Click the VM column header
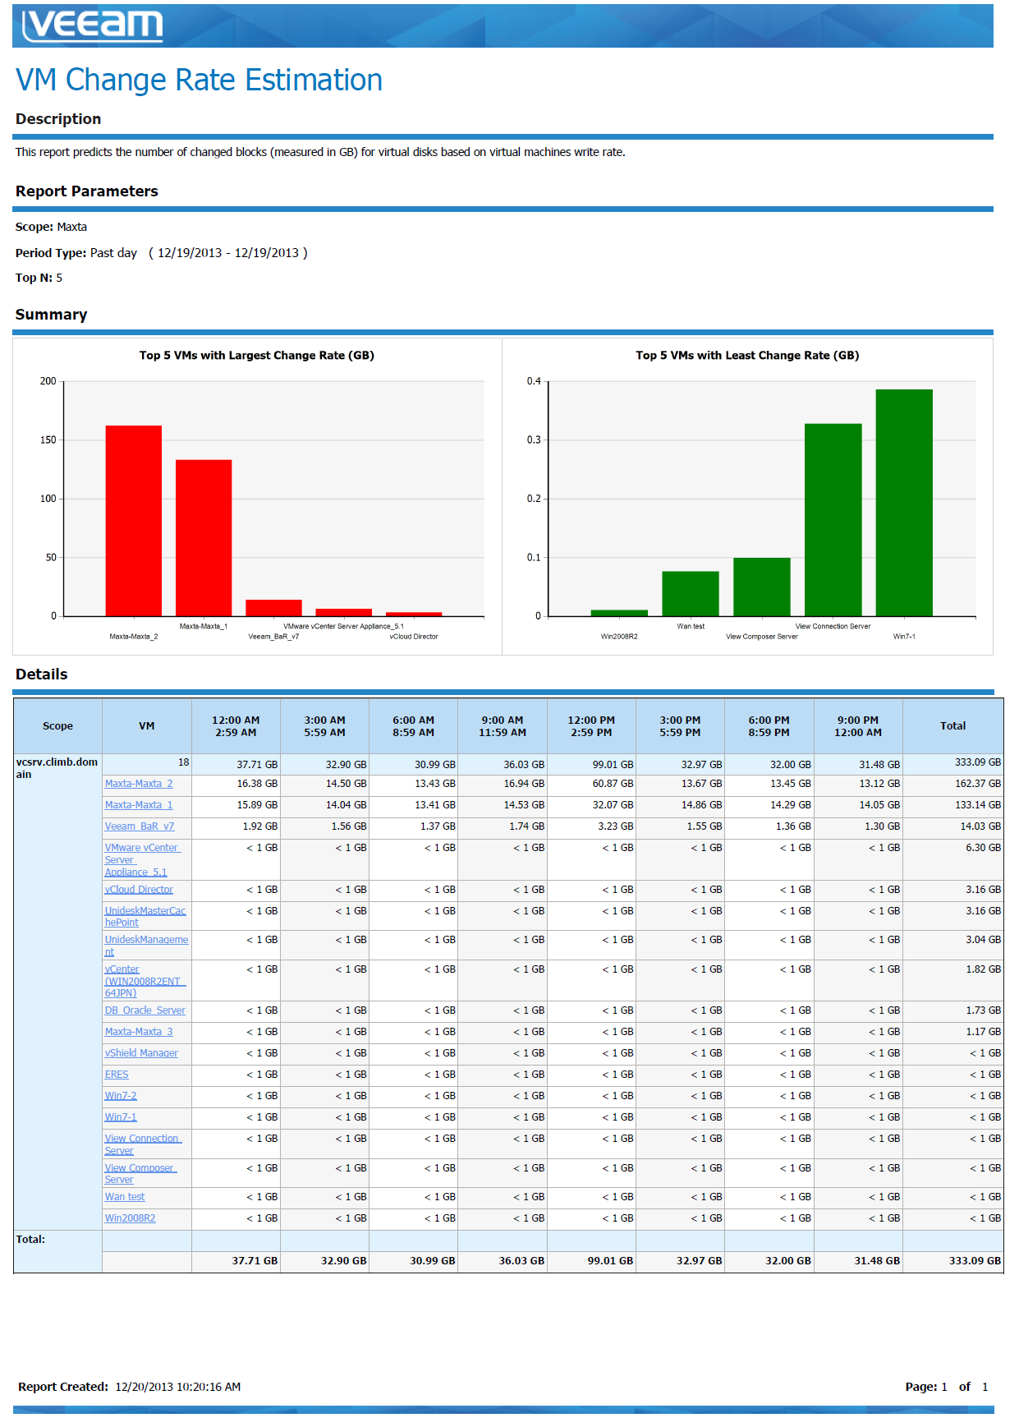The width and height of the screenshot is (1019, 1427). [x=147, y=726]
